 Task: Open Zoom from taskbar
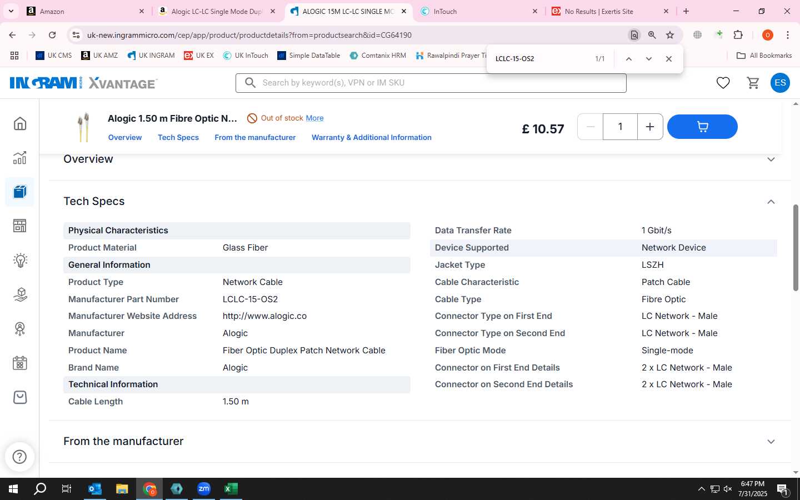(203, 489)
